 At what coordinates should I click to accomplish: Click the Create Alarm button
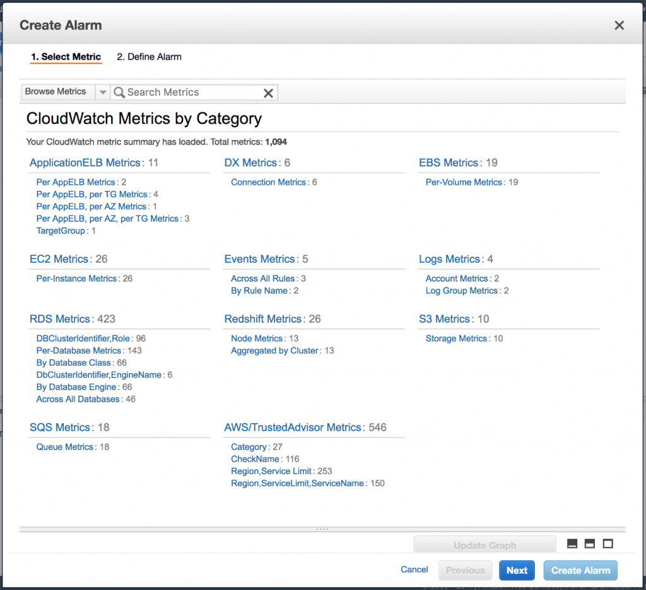[x=580, y=570]
